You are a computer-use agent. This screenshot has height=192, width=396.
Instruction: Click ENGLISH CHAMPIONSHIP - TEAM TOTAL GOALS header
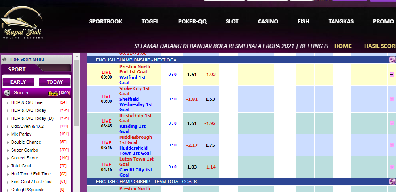coord(146,182)
